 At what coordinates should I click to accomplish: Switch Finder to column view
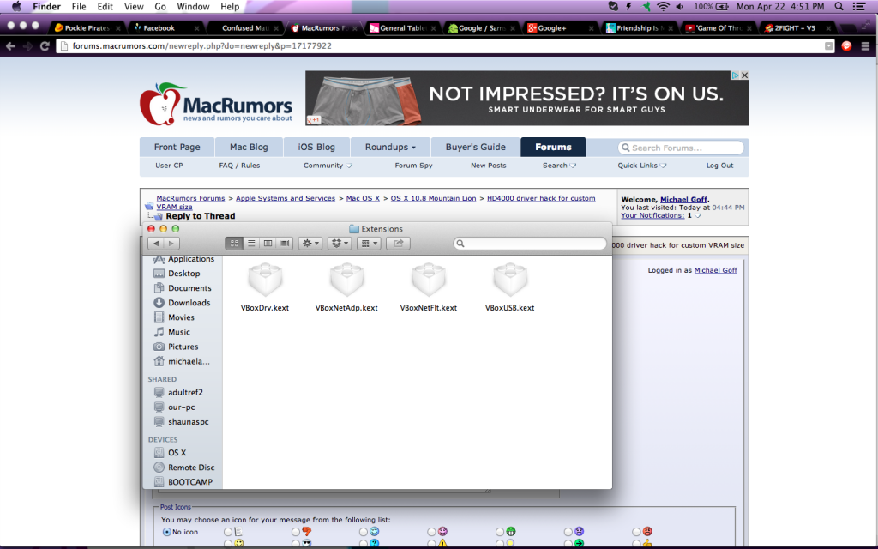click(268, 243)
